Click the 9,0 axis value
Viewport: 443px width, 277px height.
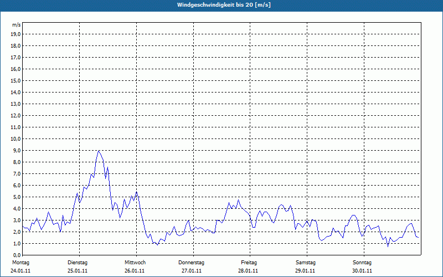(x=17, y=150)
